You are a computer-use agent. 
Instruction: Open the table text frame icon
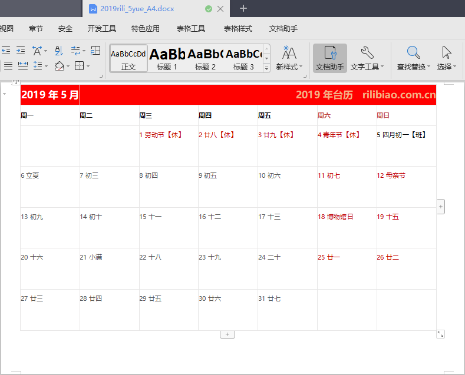(x=95, y=51)
